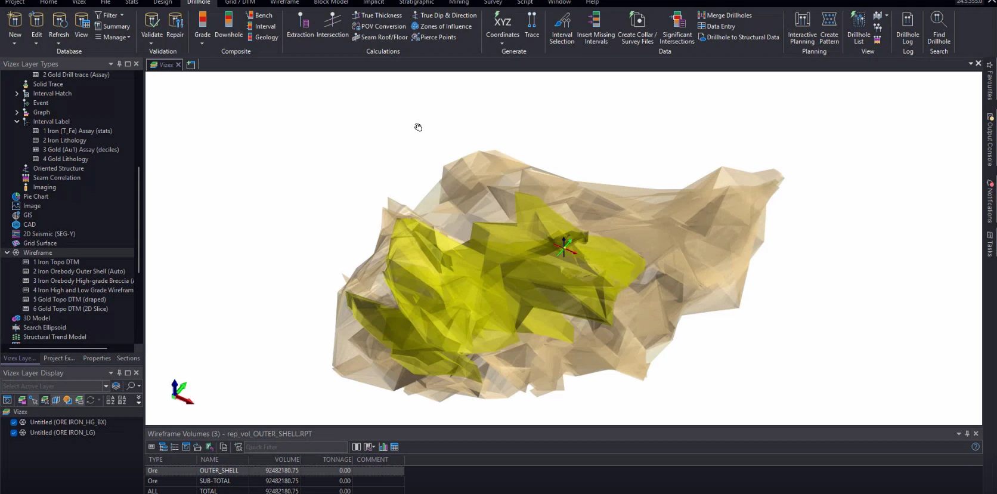
Task: Toggle the layer selection cursor button
Action: pyautogui.click(x=33, y=400)
